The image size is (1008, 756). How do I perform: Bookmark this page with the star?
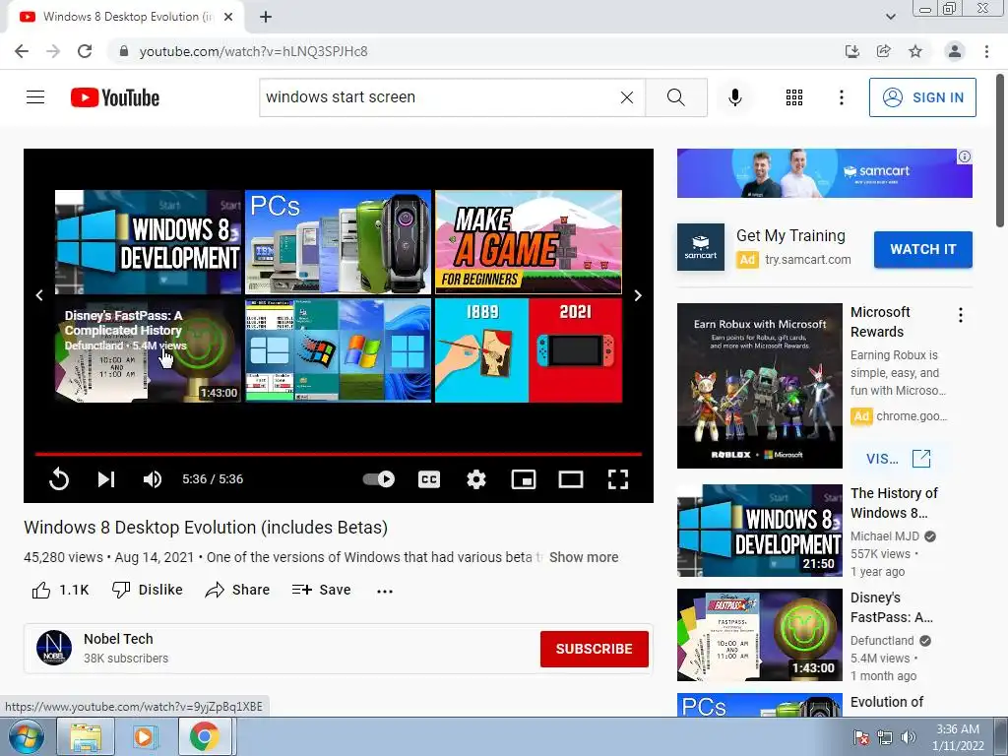915,51
